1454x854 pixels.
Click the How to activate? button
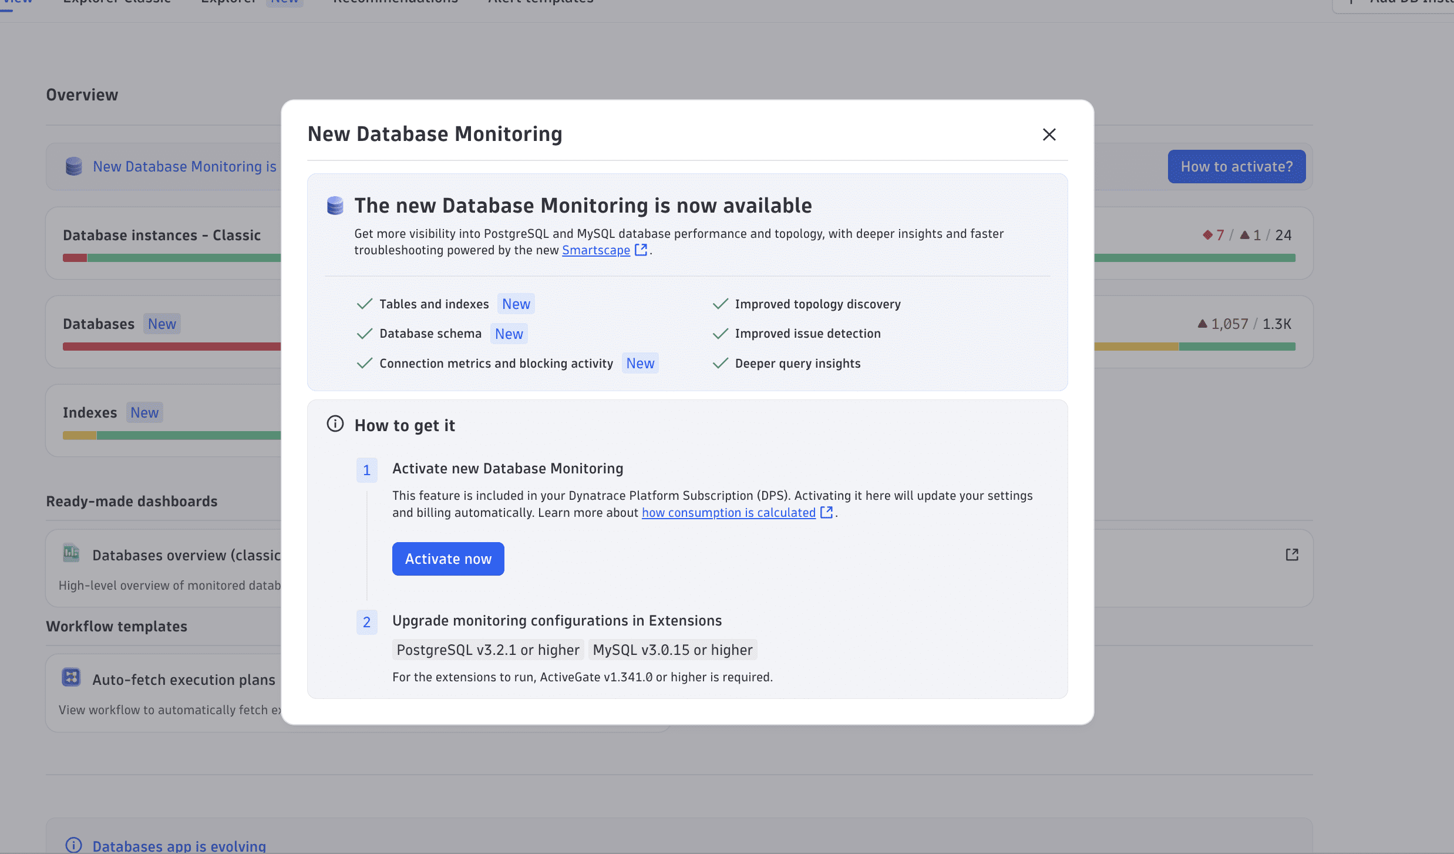(x=1237, y=166)
